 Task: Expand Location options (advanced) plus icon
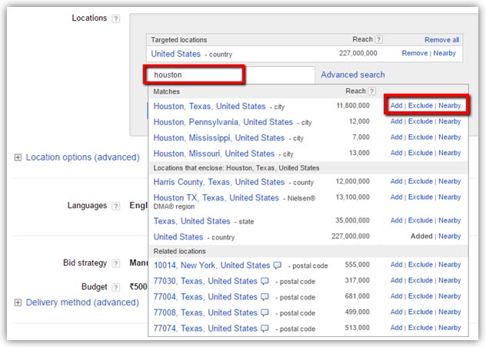tap(18, 157)
